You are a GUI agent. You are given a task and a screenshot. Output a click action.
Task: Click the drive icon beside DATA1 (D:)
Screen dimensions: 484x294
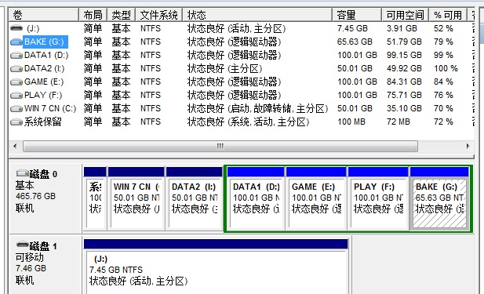16,56
